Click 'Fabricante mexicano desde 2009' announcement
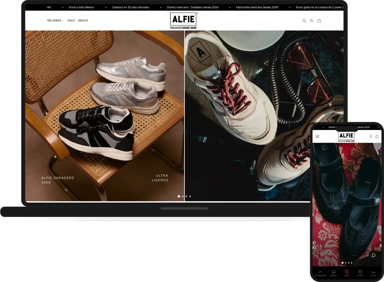Screen dimensions: 384x282 click(x=257, y=7)
